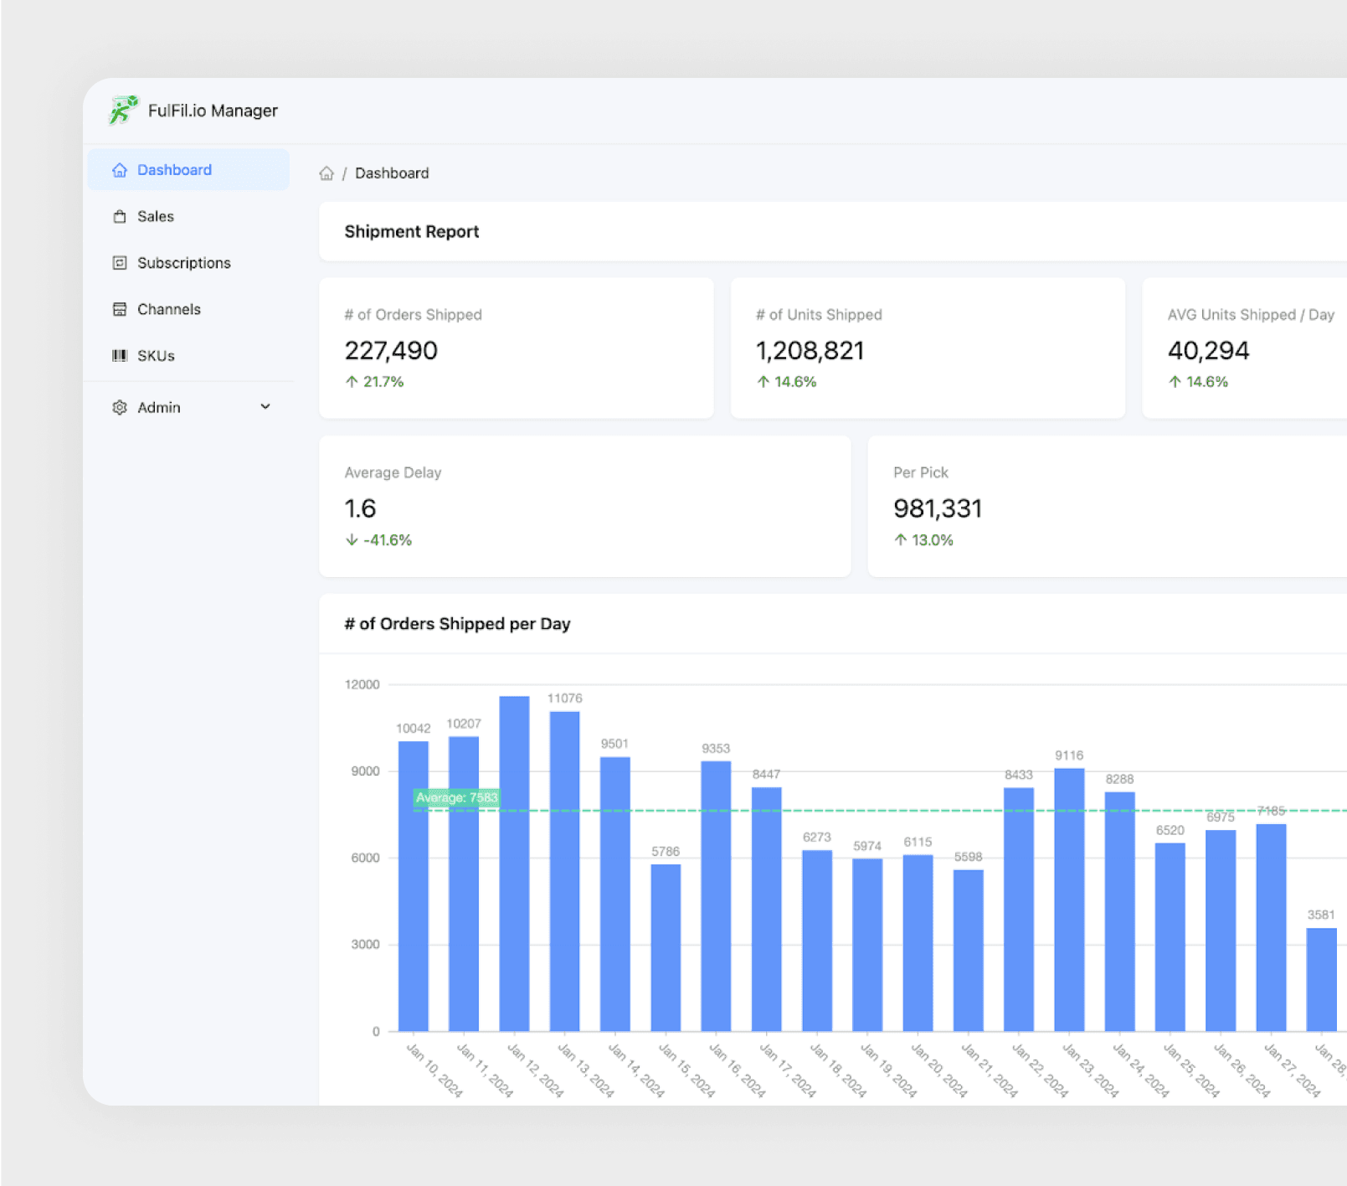Click the Average: 7583 chart label
Viewport: 1347px width, 1186px height.
click(x=456, y=797)
